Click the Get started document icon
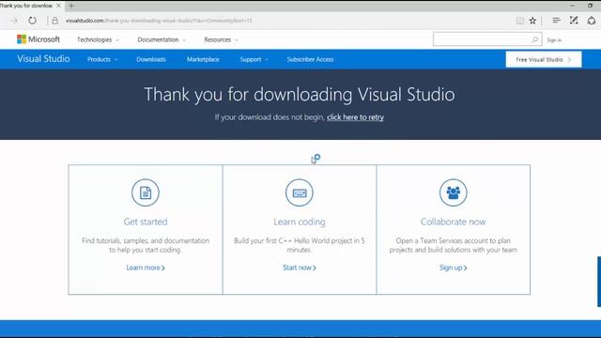This screenshot has height=338, width=601. [x=146, y=192]
